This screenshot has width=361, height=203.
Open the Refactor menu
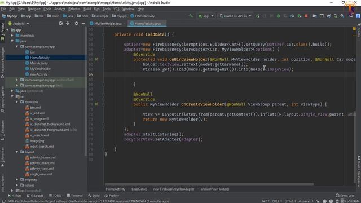(74, 9)
